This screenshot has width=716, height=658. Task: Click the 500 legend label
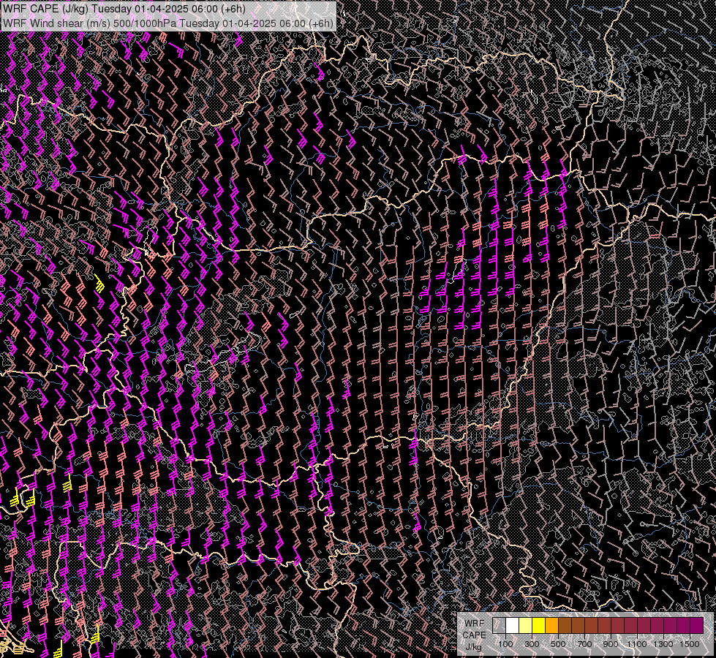558,644
